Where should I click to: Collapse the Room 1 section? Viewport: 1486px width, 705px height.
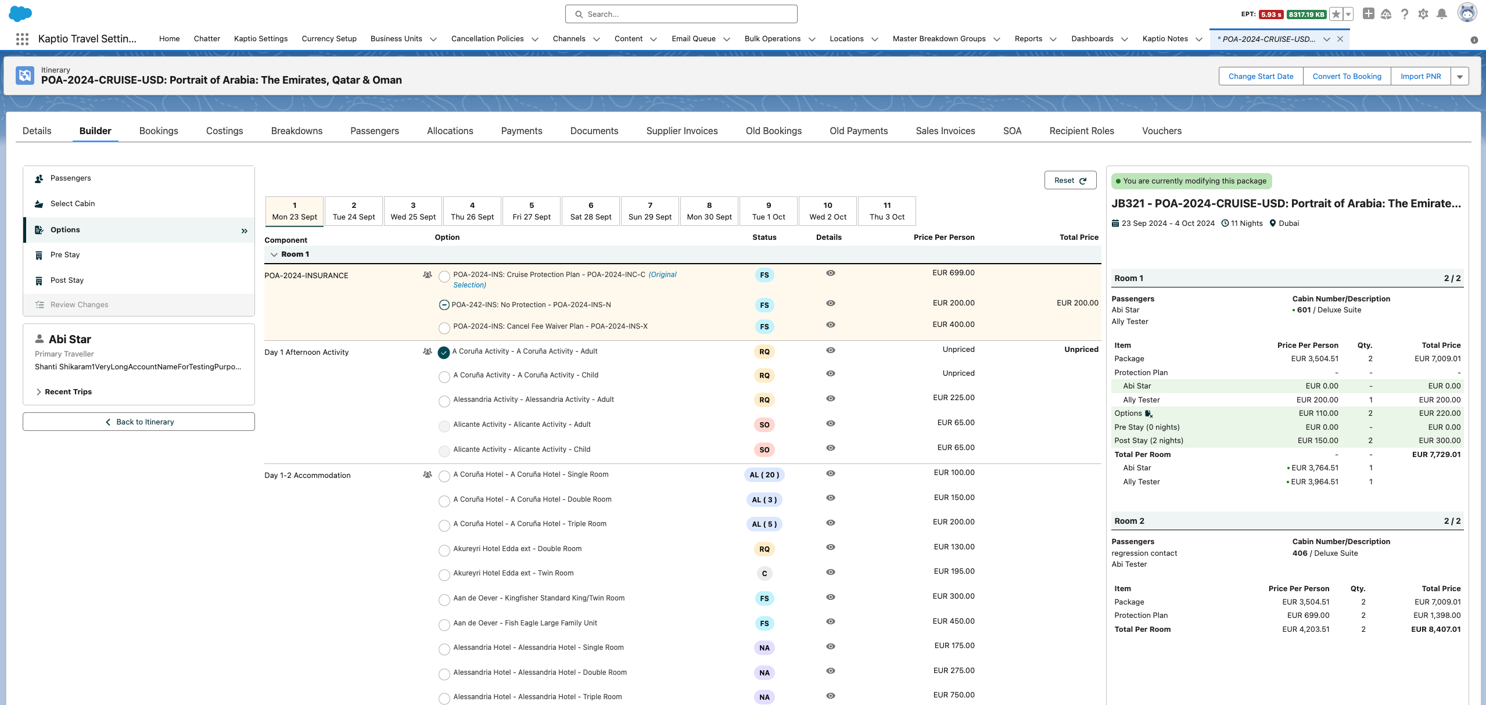[274, 254]
